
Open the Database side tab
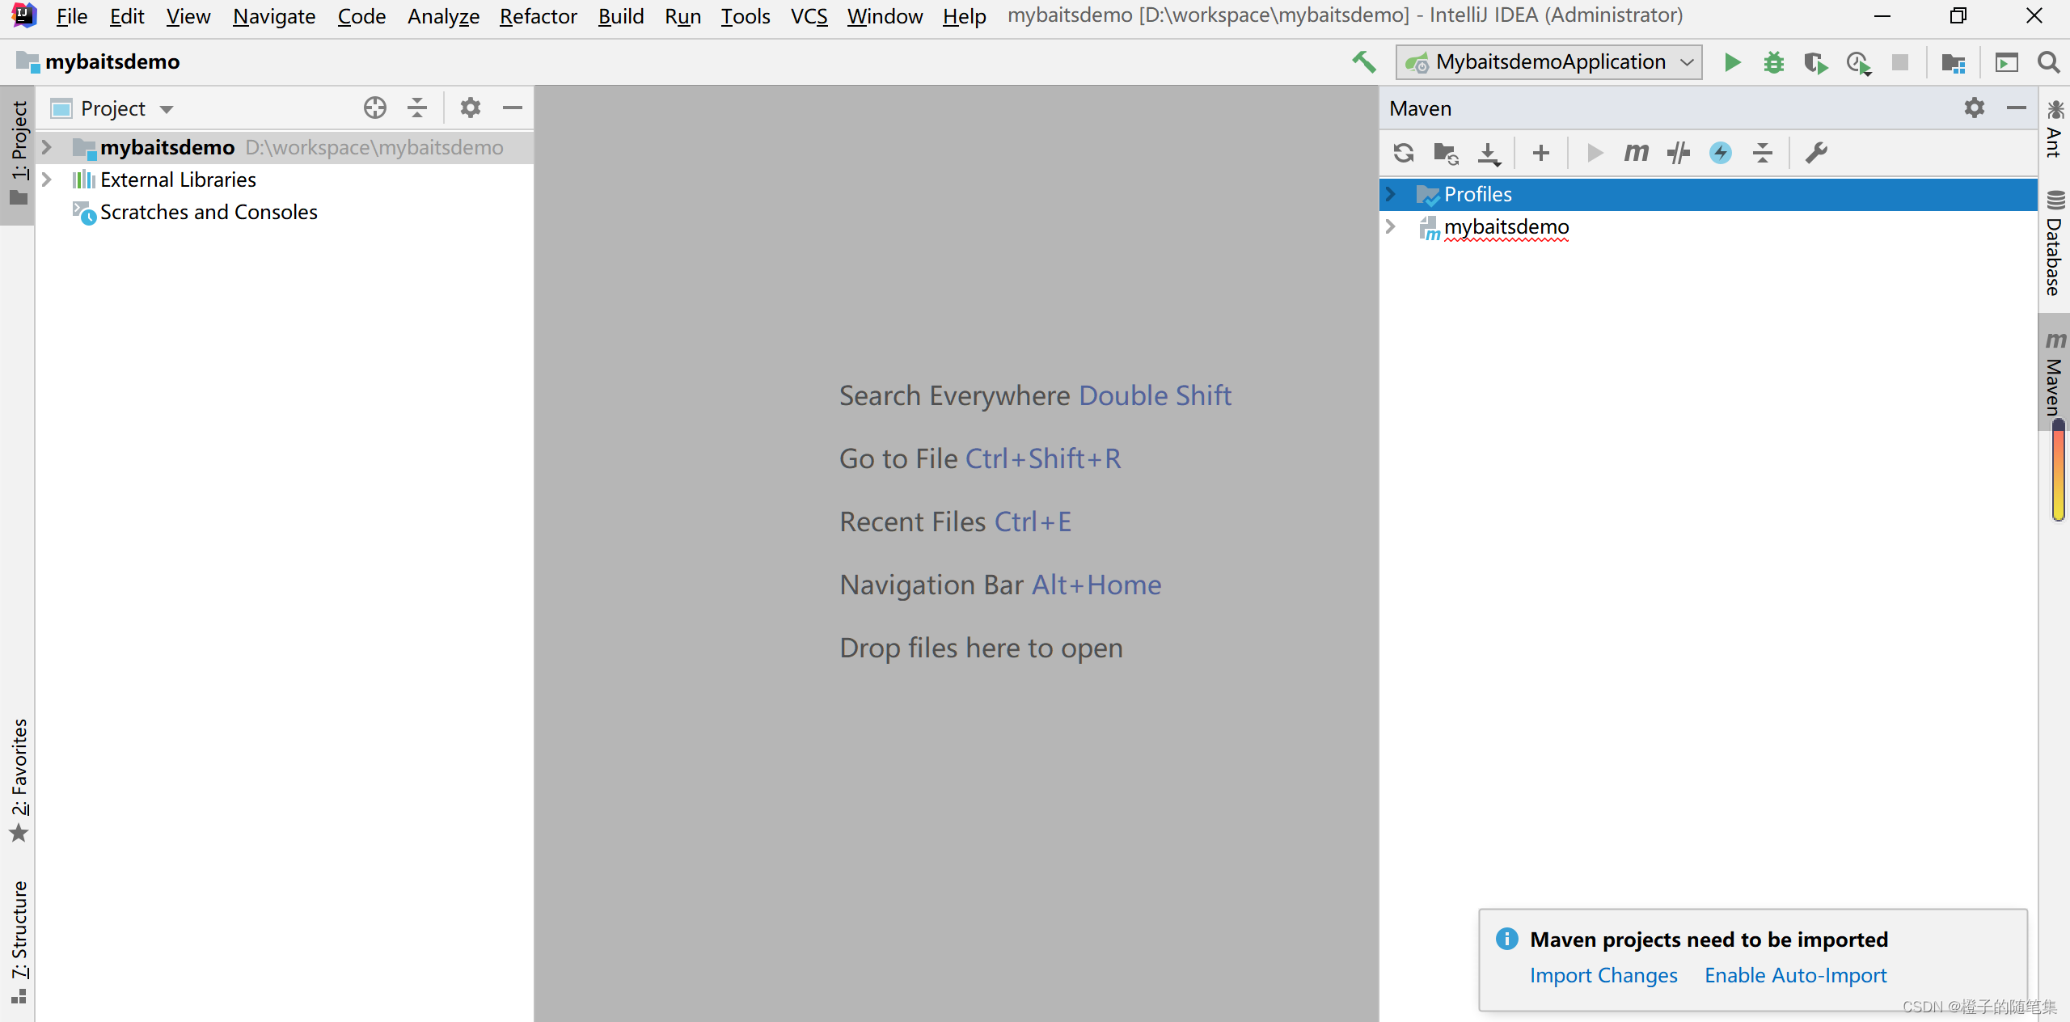[2054, 243]
